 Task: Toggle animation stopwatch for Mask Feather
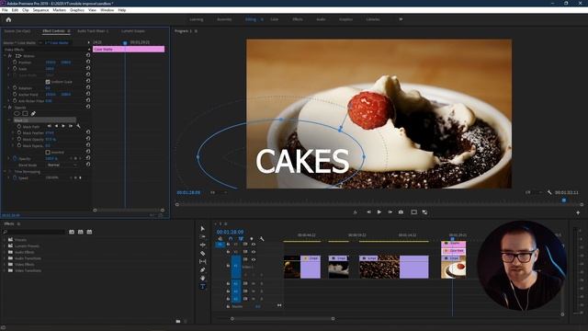coord(18,132)
